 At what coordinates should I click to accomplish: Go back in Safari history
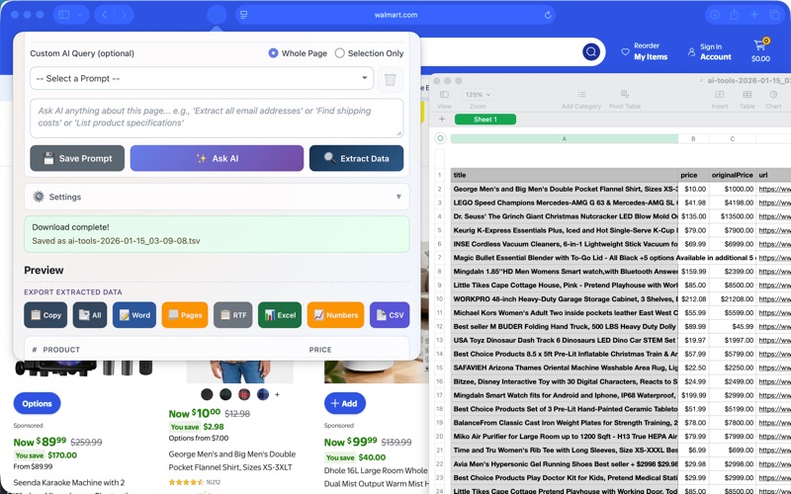[x=105, y=15]
